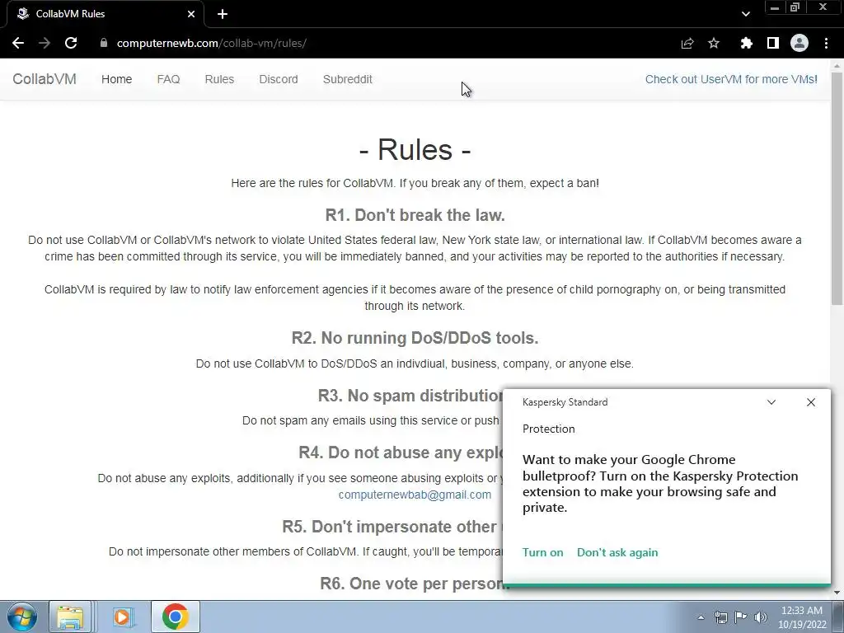Open the taskbar clock and date
Viewport: 844px width, 633px height.
[x=801, y=617]
